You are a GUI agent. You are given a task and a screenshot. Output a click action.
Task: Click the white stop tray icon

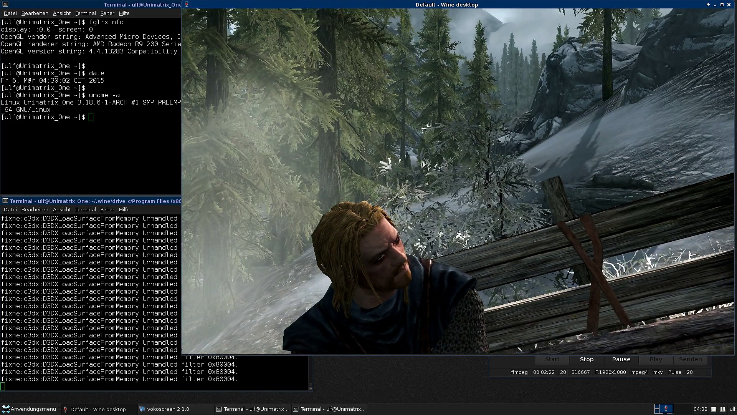click(x=714, y=409)
